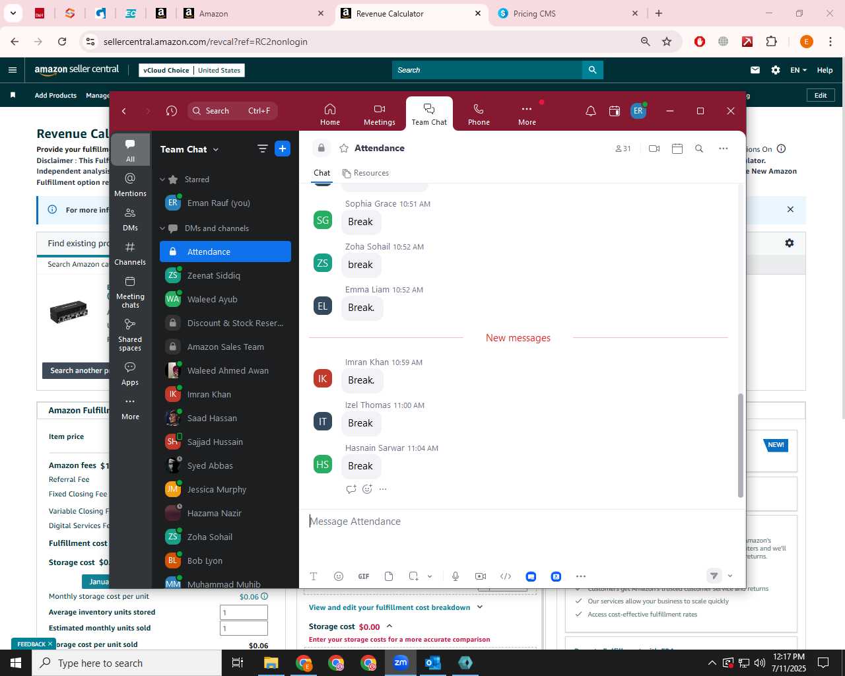Open chat with Jessica Murphy

coord(225,489)
